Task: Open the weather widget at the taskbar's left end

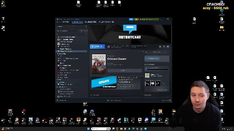Action: [7, 128]
